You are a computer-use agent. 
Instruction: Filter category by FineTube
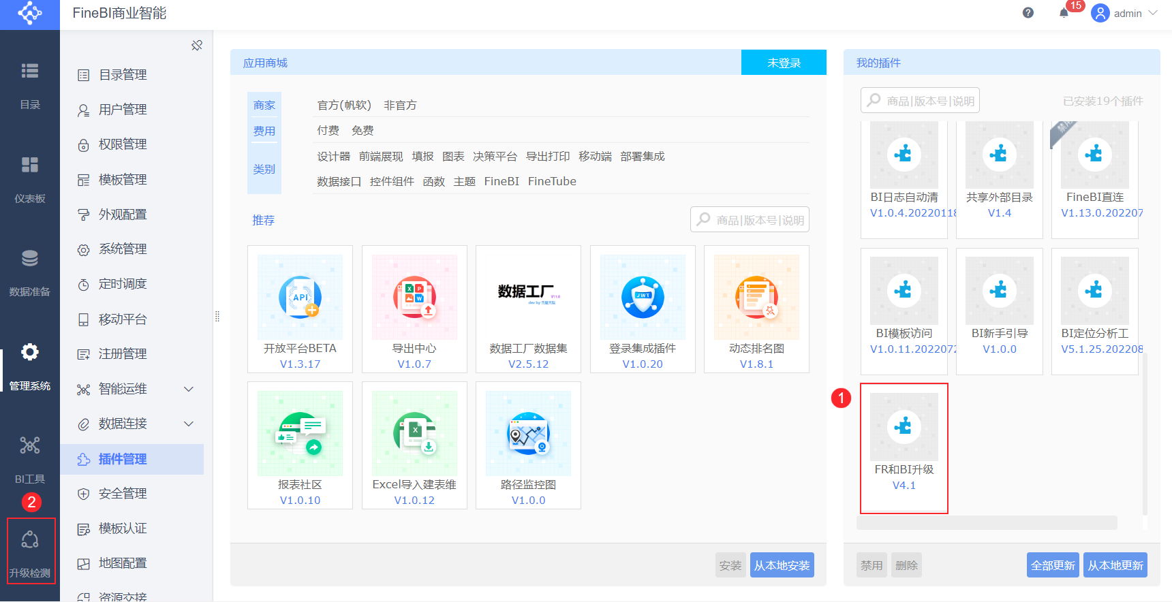pos(552,181)
